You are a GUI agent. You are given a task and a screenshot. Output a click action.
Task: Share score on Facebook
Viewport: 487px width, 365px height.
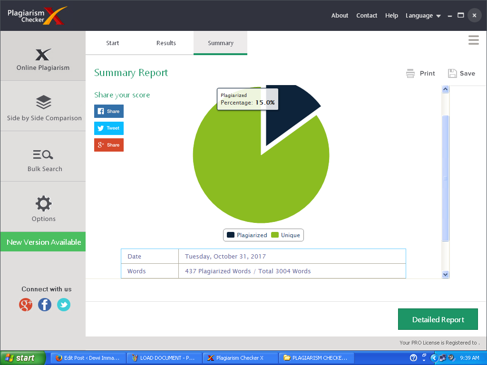[108, 111]
